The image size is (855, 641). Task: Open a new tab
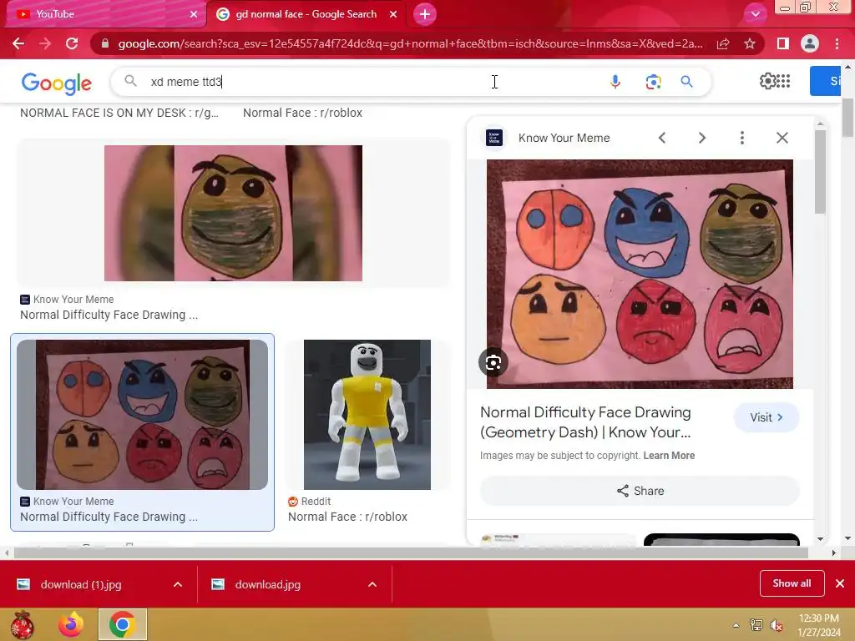[x=425, y=14]
